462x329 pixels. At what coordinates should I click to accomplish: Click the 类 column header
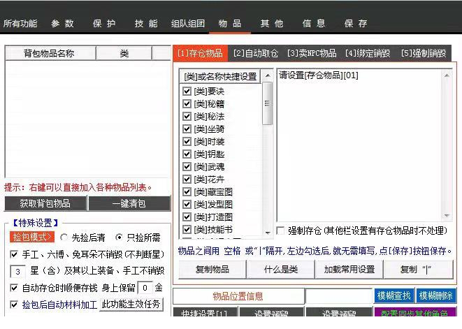pyautogui.click(x=124, y=53)
